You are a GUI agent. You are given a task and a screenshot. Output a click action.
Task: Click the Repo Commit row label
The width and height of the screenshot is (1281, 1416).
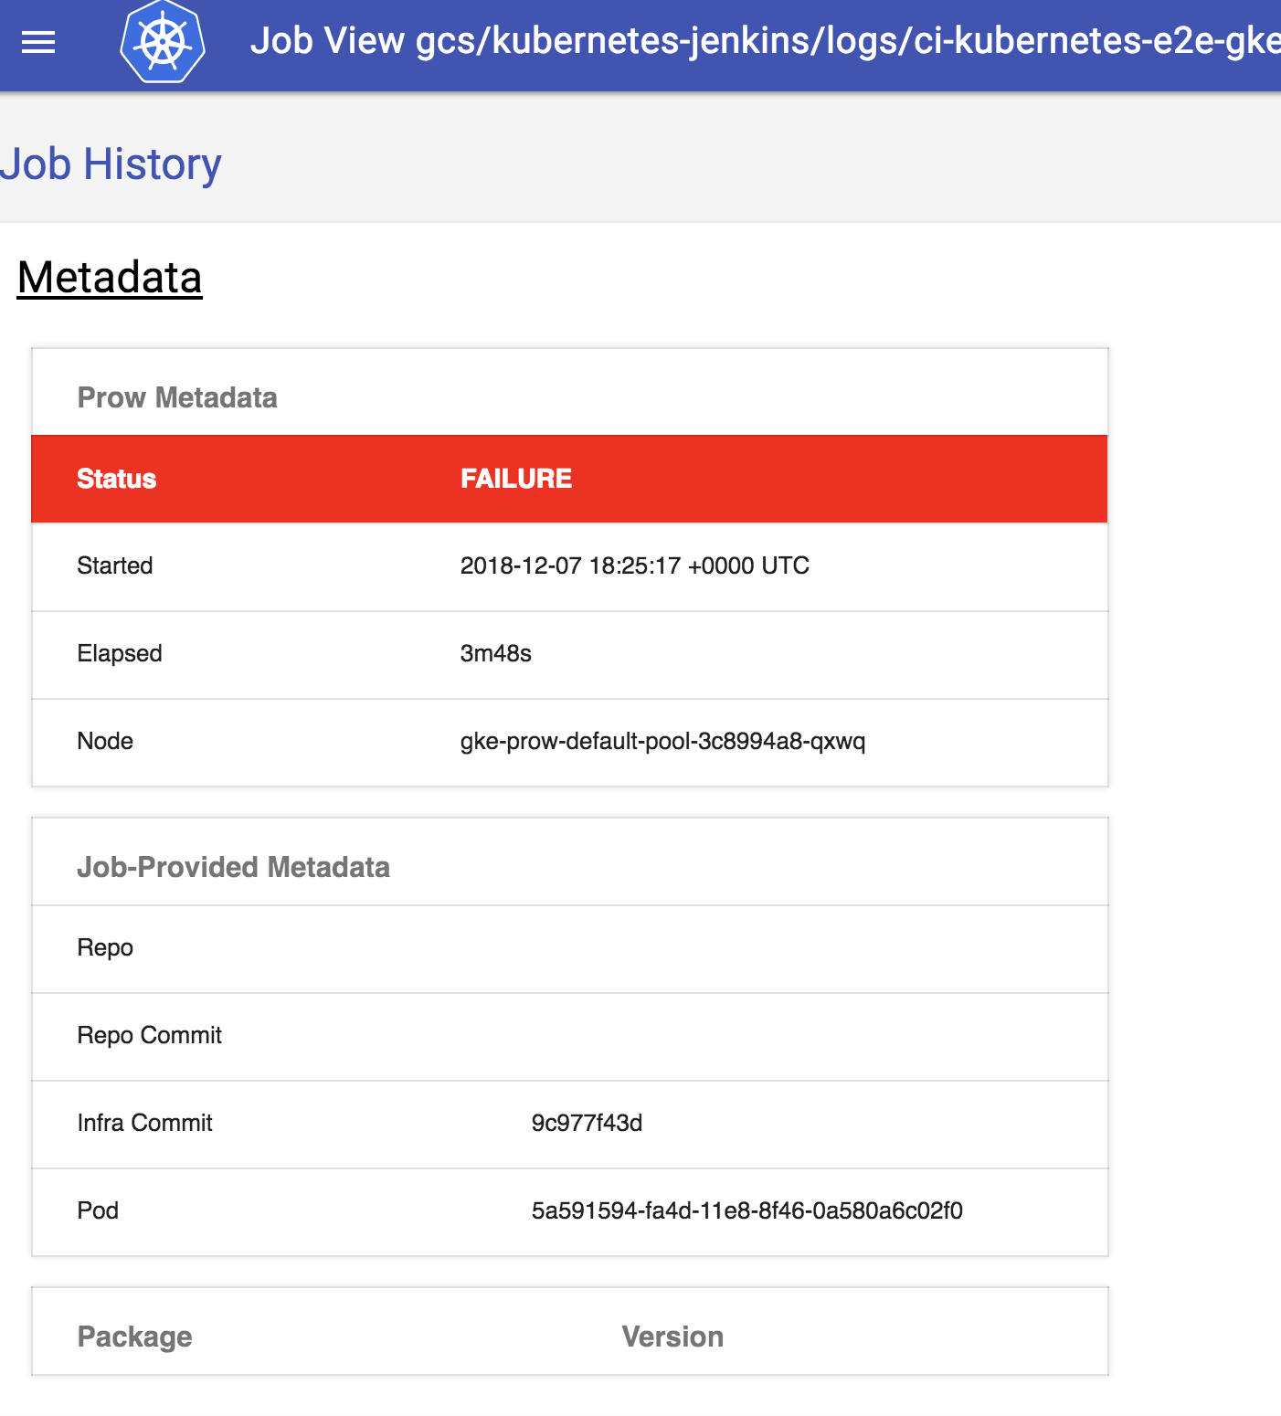(150, 1035)
